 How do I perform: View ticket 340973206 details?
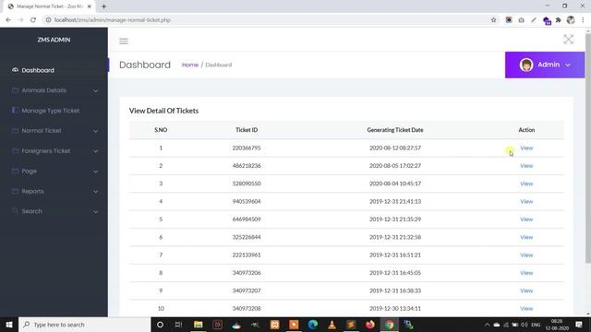(x=526, y=273)
